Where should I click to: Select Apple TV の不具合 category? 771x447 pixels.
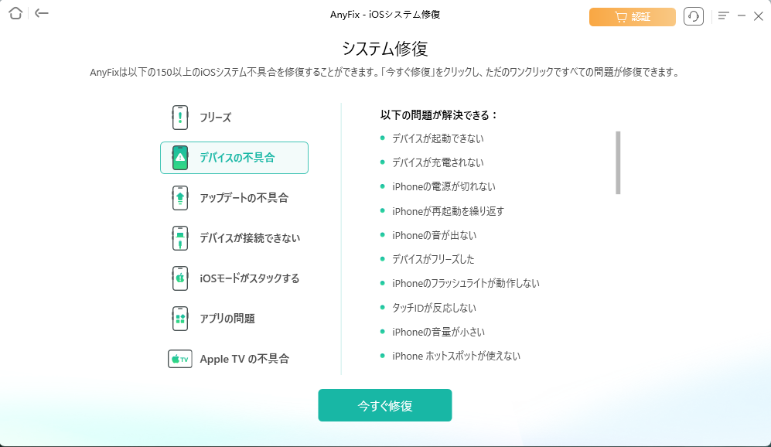(234, 359)
